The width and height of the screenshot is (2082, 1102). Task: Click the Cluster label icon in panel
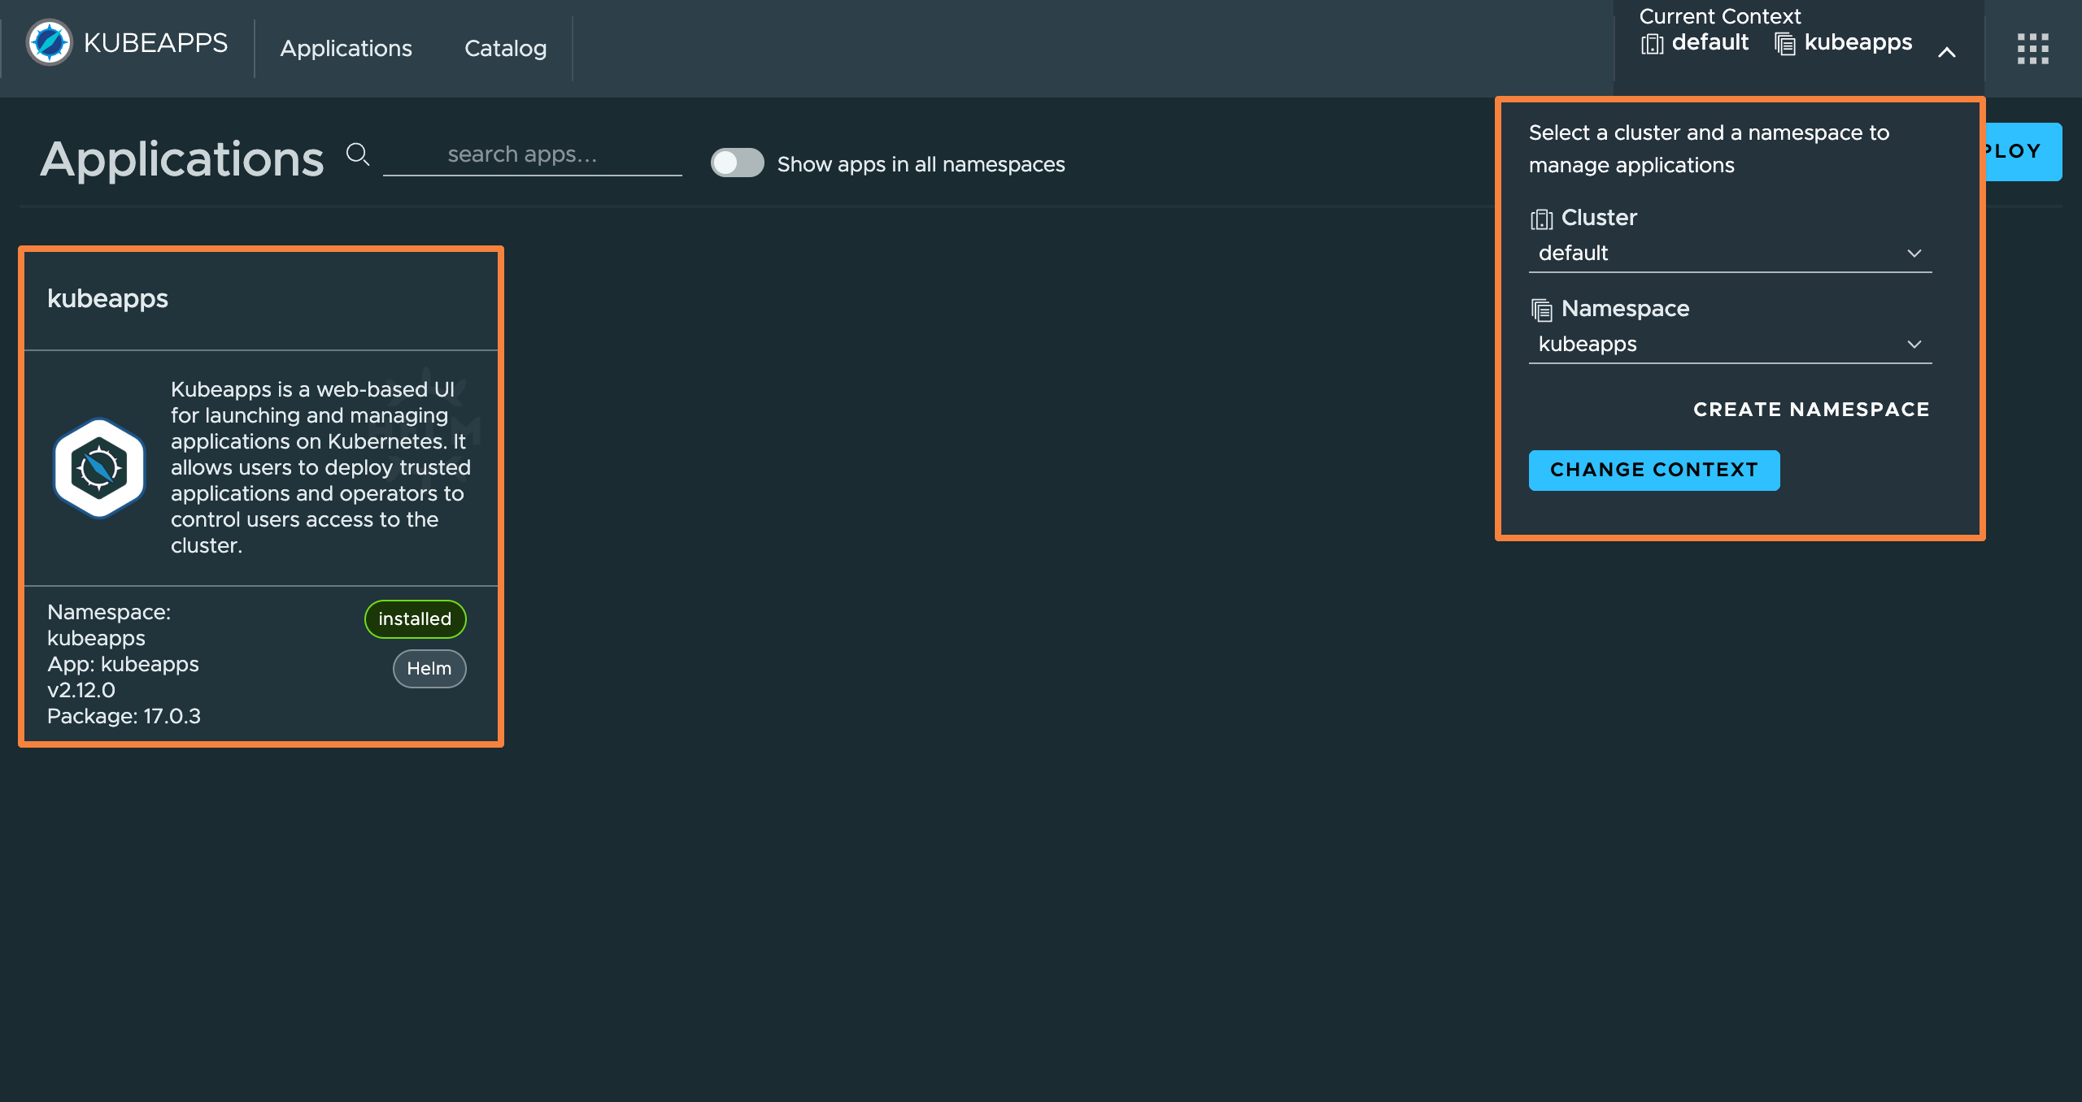pos(1541,219)
